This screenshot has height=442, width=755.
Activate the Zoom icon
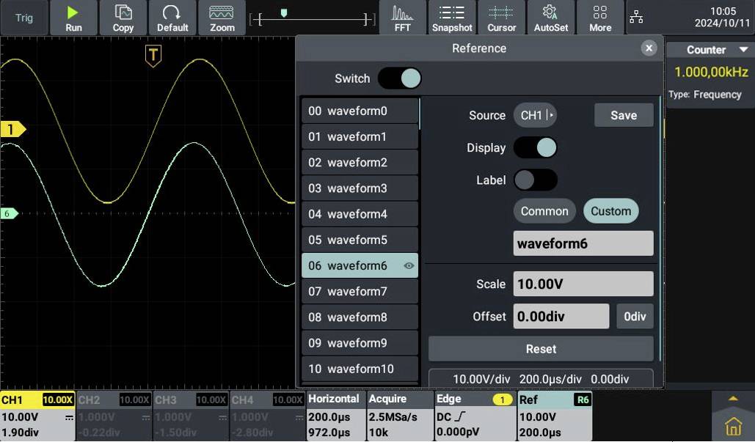(222, 17)
